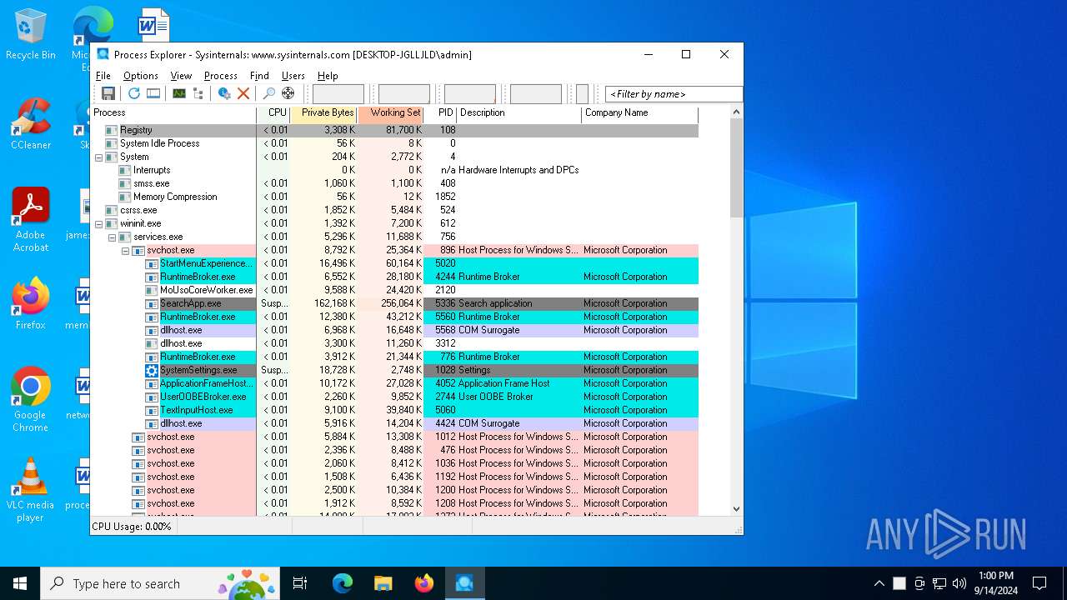Open Task View from the taskbar
This screenshot has height=600, width=1067.
point(300,583)
